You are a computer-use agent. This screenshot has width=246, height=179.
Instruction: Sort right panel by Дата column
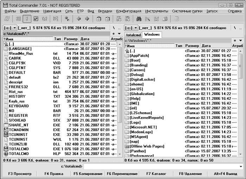pos(216,46)
